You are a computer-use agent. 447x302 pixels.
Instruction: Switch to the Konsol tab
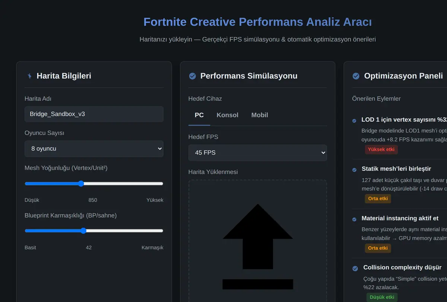227,115
